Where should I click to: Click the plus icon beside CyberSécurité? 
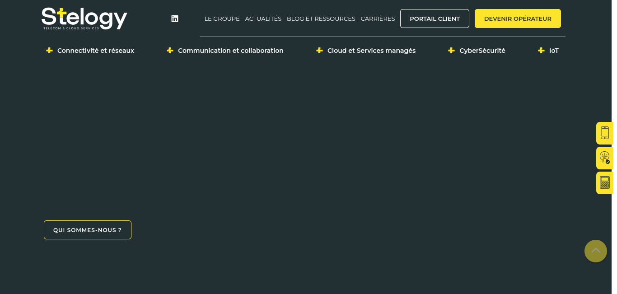click(x=451, y=51)
